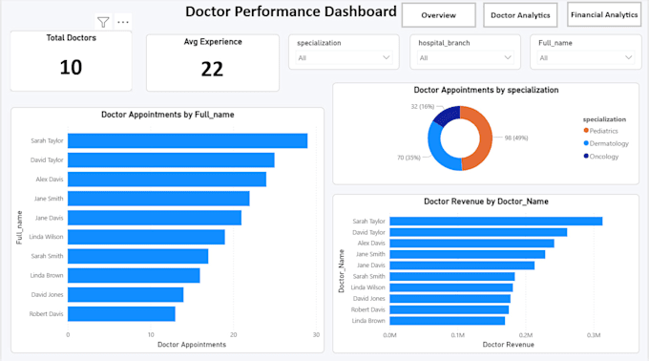This screenshot has width=649, height=361.
Task: Click Linda Wilson revenue bar
Action: 451,287
